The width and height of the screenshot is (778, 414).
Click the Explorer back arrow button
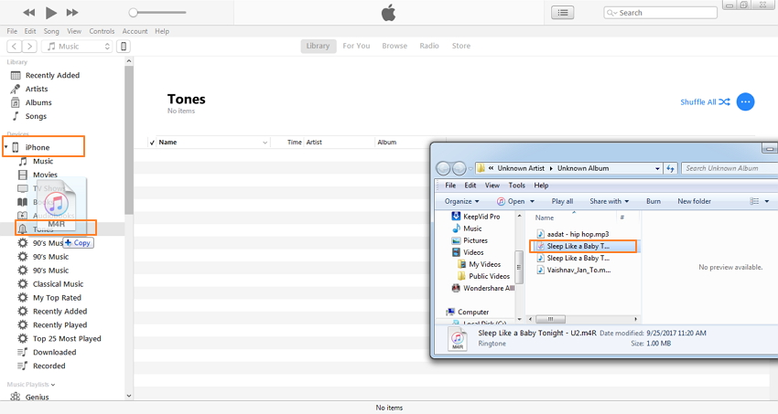(443, 168)
